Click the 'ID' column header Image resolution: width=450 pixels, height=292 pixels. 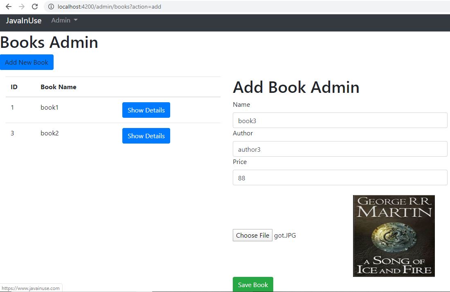[x=14, y=87]
